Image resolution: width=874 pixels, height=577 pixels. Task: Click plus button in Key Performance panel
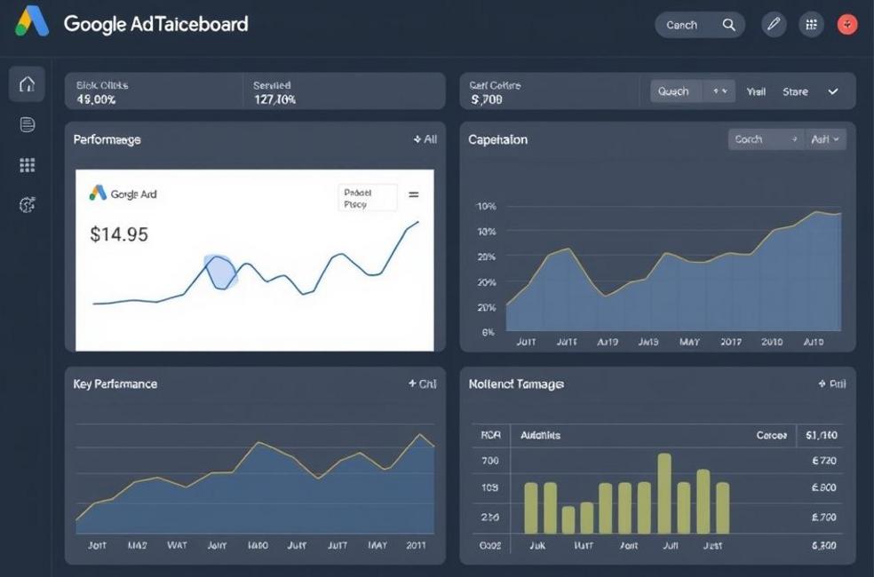[422, 383]
